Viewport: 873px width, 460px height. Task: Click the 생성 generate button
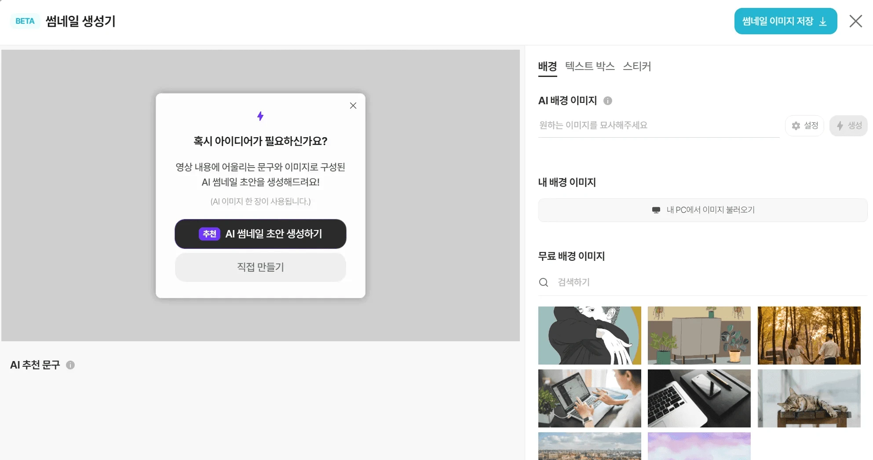[x=848, y=126]
